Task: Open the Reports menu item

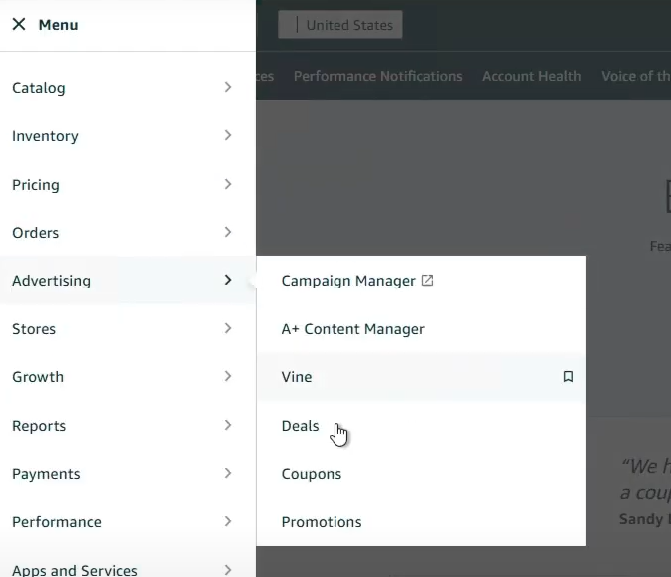Action: click(x=128, y=425)
